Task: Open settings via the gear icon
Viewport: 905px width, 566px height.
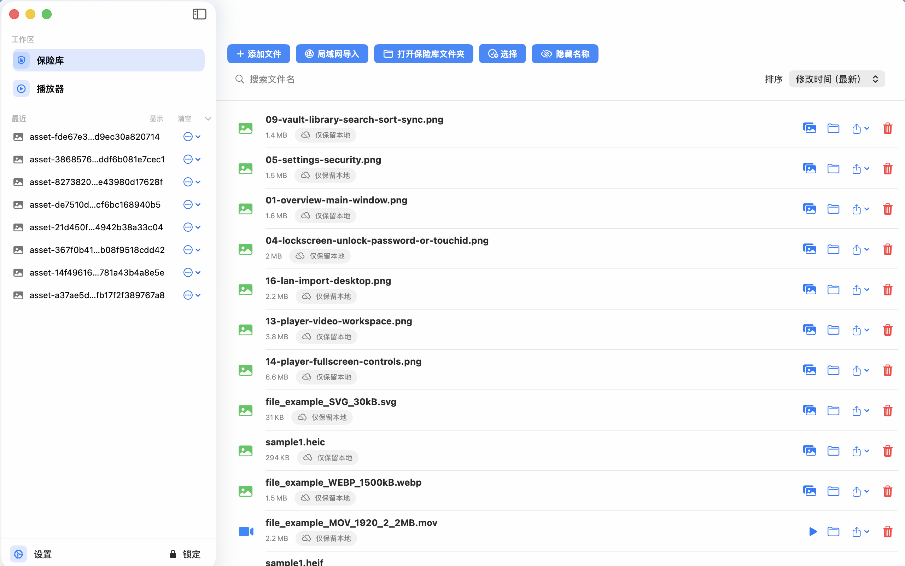Action: pos(18,554)
